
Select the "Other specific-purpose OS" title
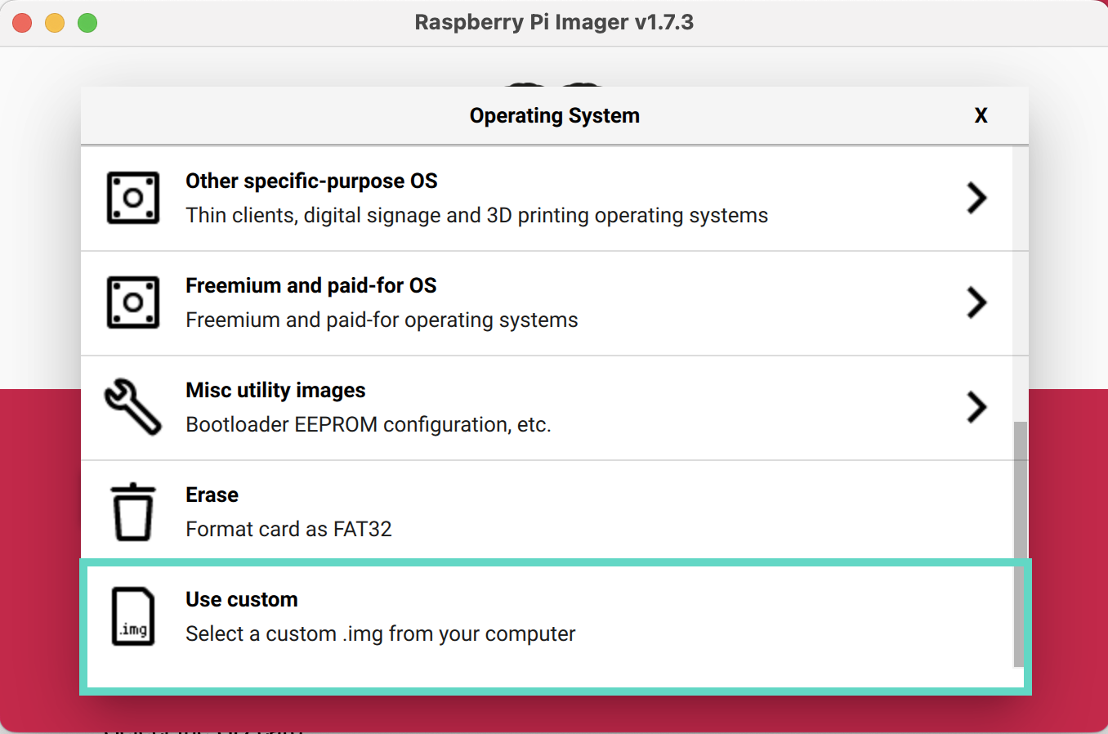pyautogui.click(x=311, y=181)
